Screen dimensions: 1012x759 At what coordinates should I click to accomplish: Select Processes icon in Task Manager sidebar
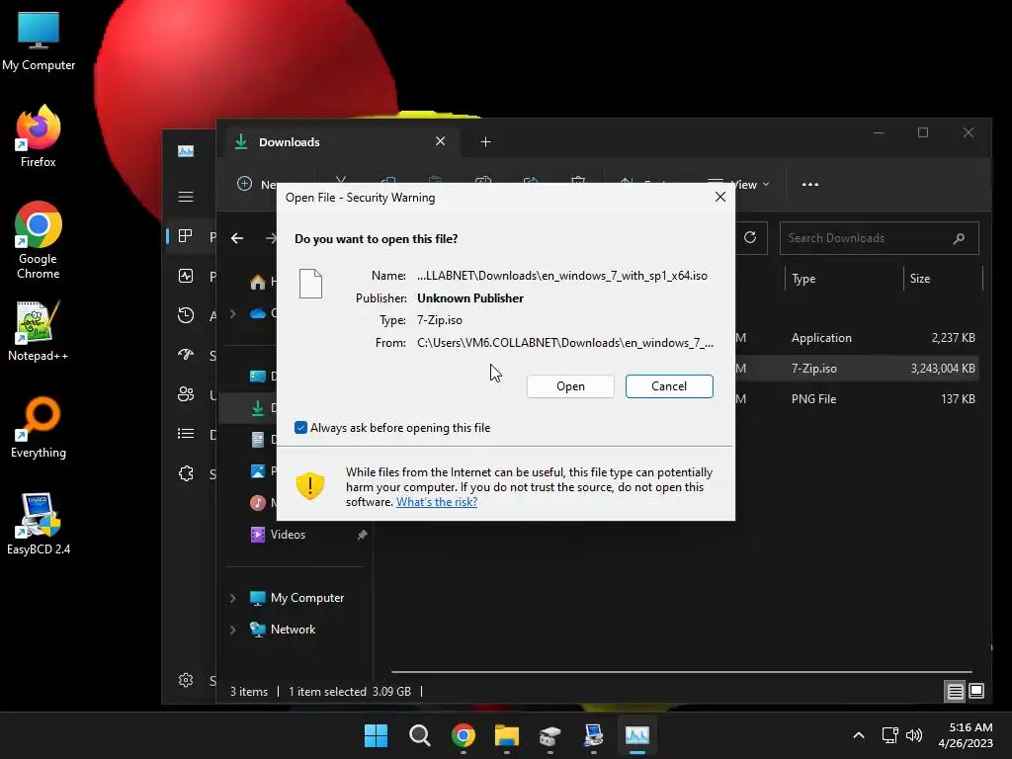click(186, 236)
